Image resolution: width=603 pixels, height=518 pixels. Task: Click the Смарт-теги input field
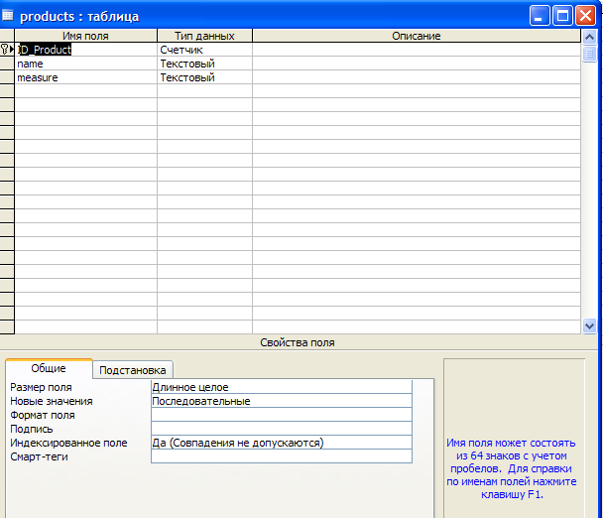[x=282, y=456]
